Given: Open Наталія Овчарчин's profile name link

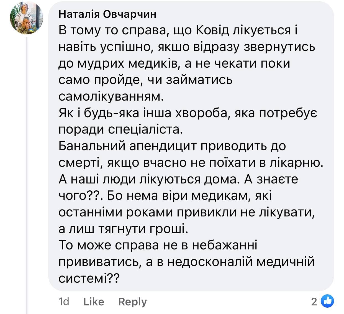Looking at the screenshot, I should [107, 14].
